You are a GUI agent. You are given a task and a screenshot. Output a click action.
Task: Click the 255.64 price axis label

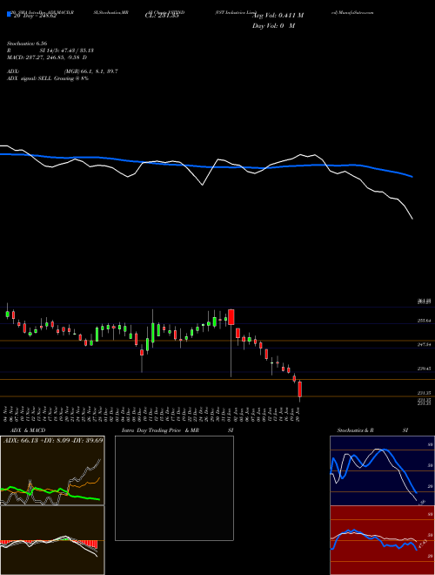(424, 321)
